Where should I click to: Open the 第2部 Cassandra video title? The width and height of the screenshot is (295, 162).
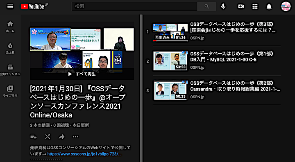(235, 86)
